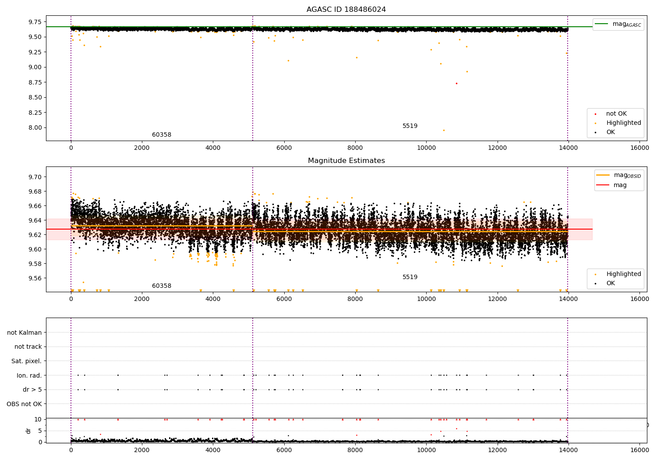
Task: Click the 9.58 y-axis tick label
Action: click(35, 264)
